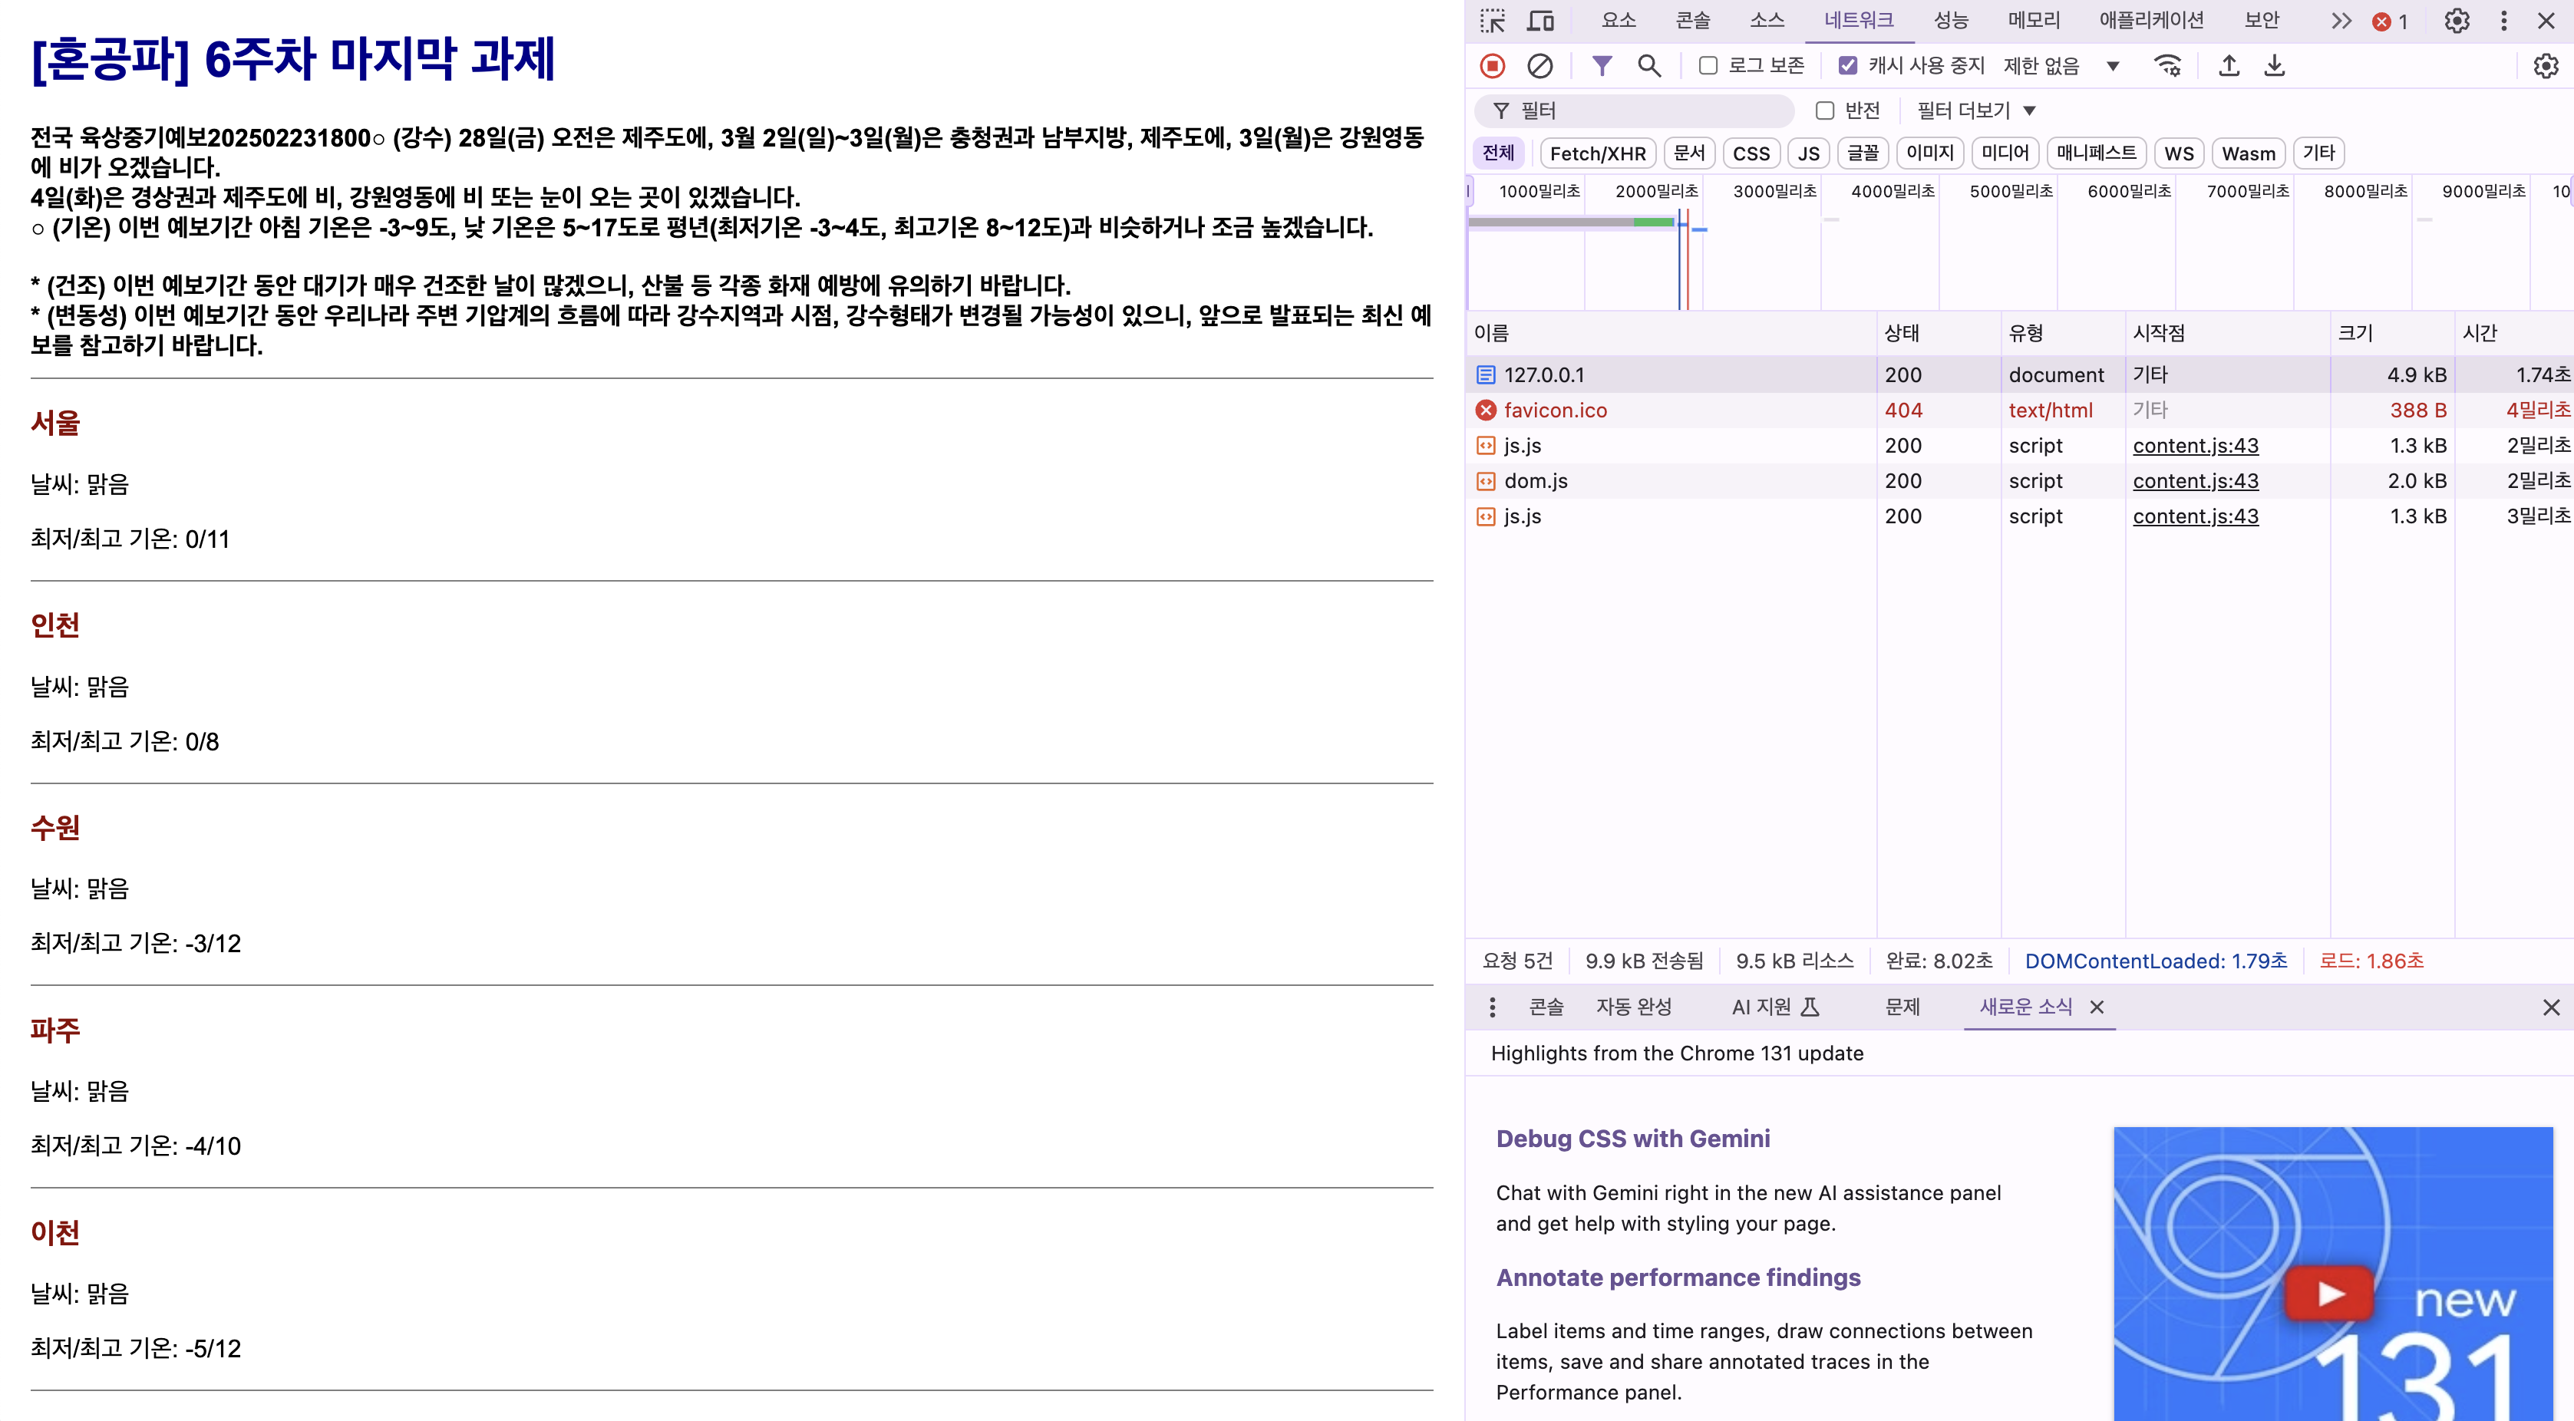
Task: Open network conditions wifi icon
Action: 2167,66
